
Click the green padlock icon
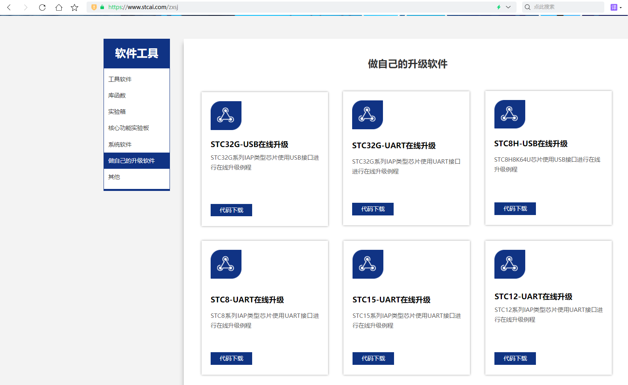[102, 7]
